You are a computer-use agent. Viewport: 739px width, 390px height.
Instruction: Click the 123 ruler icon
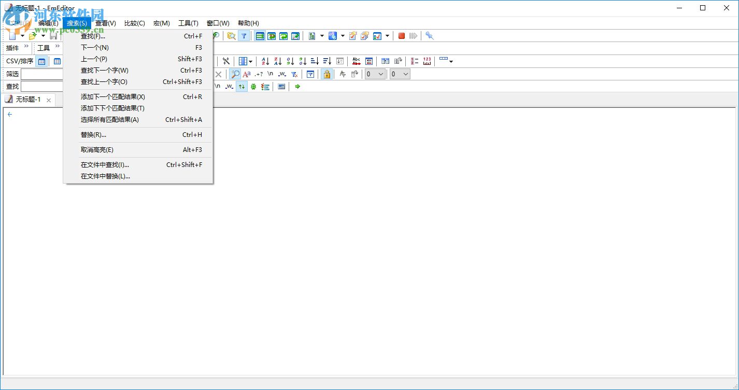click(427, 61)
